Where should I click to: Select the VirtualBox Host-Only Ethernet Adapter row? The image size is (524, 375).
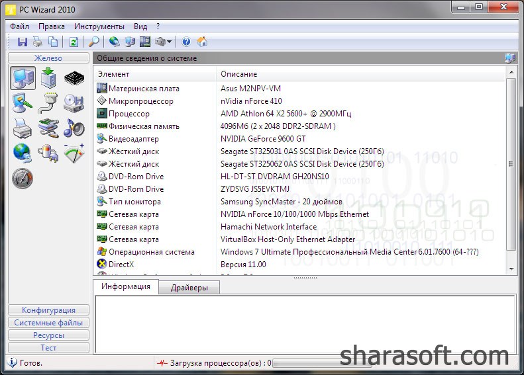pyautogui.click(x=300, y=239)
